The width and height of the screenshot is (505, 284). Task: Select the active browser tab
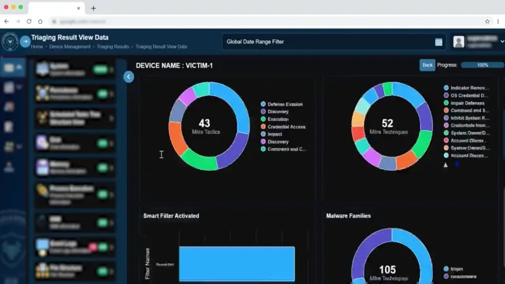[57, 8]
